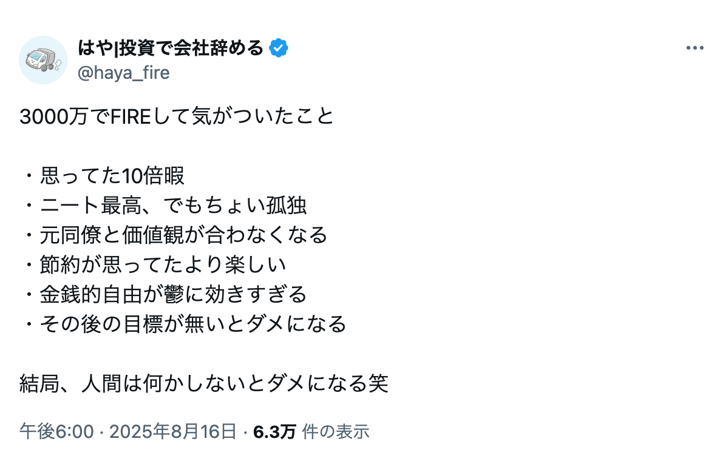Viewport: 725px width, 464px height.
Task: Open the はや|投資で会社辞める profile name
Action: pos(171,47)
